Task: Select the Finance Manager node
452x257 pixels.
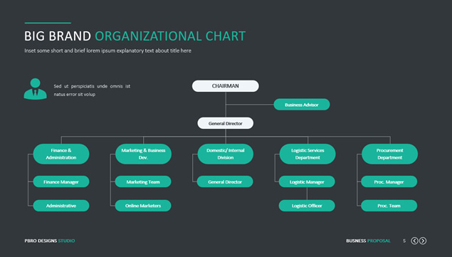Action: coord(61,182)
